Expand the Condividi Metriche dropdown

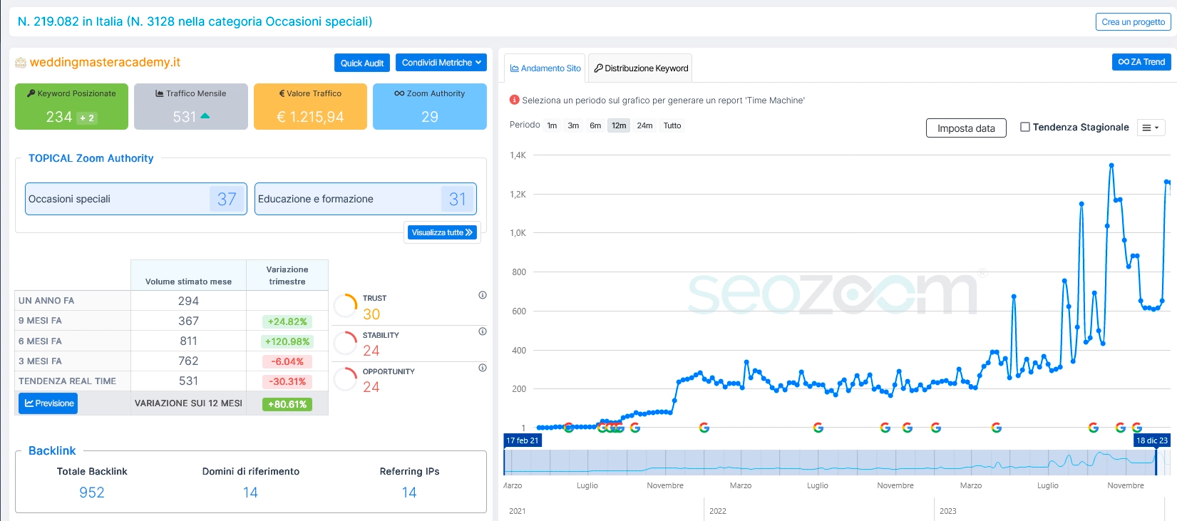(441, 63)
